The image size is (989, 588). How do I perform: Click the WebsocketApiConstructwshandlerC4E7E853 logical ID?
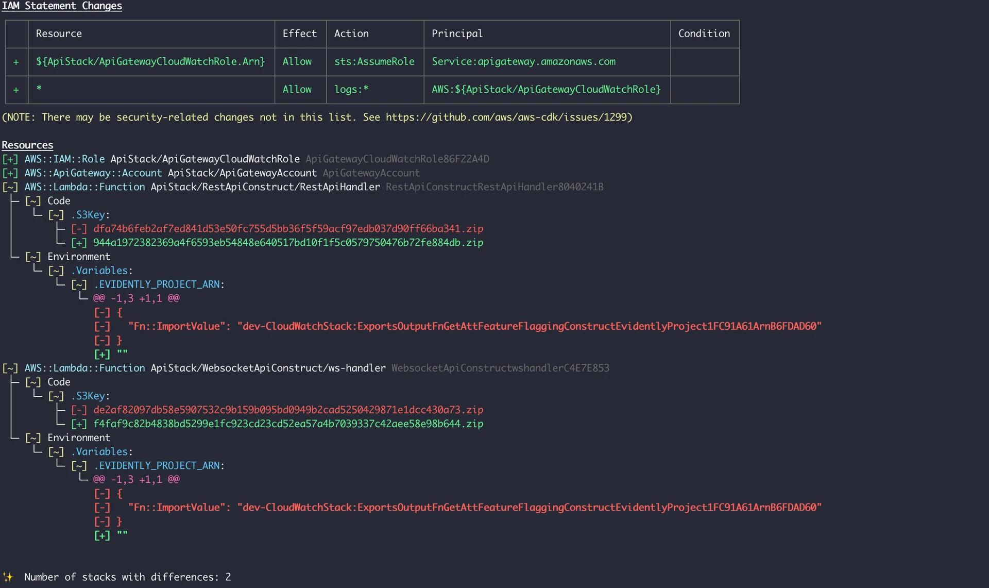tap(500, 368)
